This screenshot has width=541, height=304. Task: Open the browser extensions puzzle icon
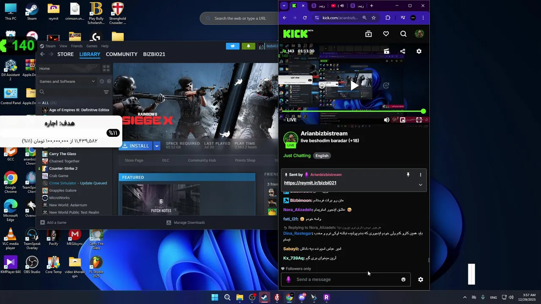[388, 18]
